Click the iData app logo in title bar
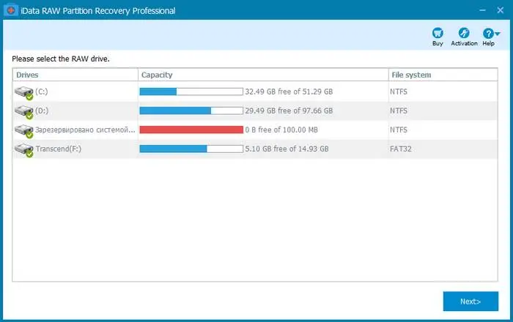The image size is (513, 322). [x=10, y=10]
